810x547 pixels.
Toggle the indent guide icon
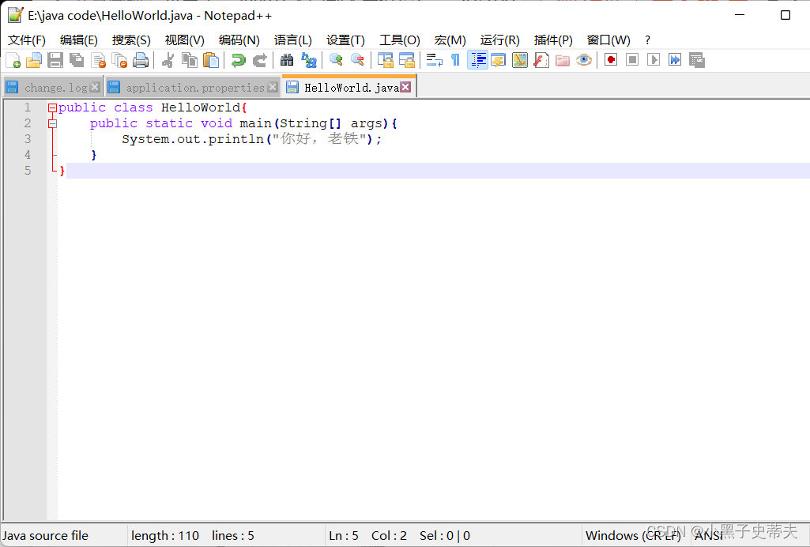pos(477,60)
